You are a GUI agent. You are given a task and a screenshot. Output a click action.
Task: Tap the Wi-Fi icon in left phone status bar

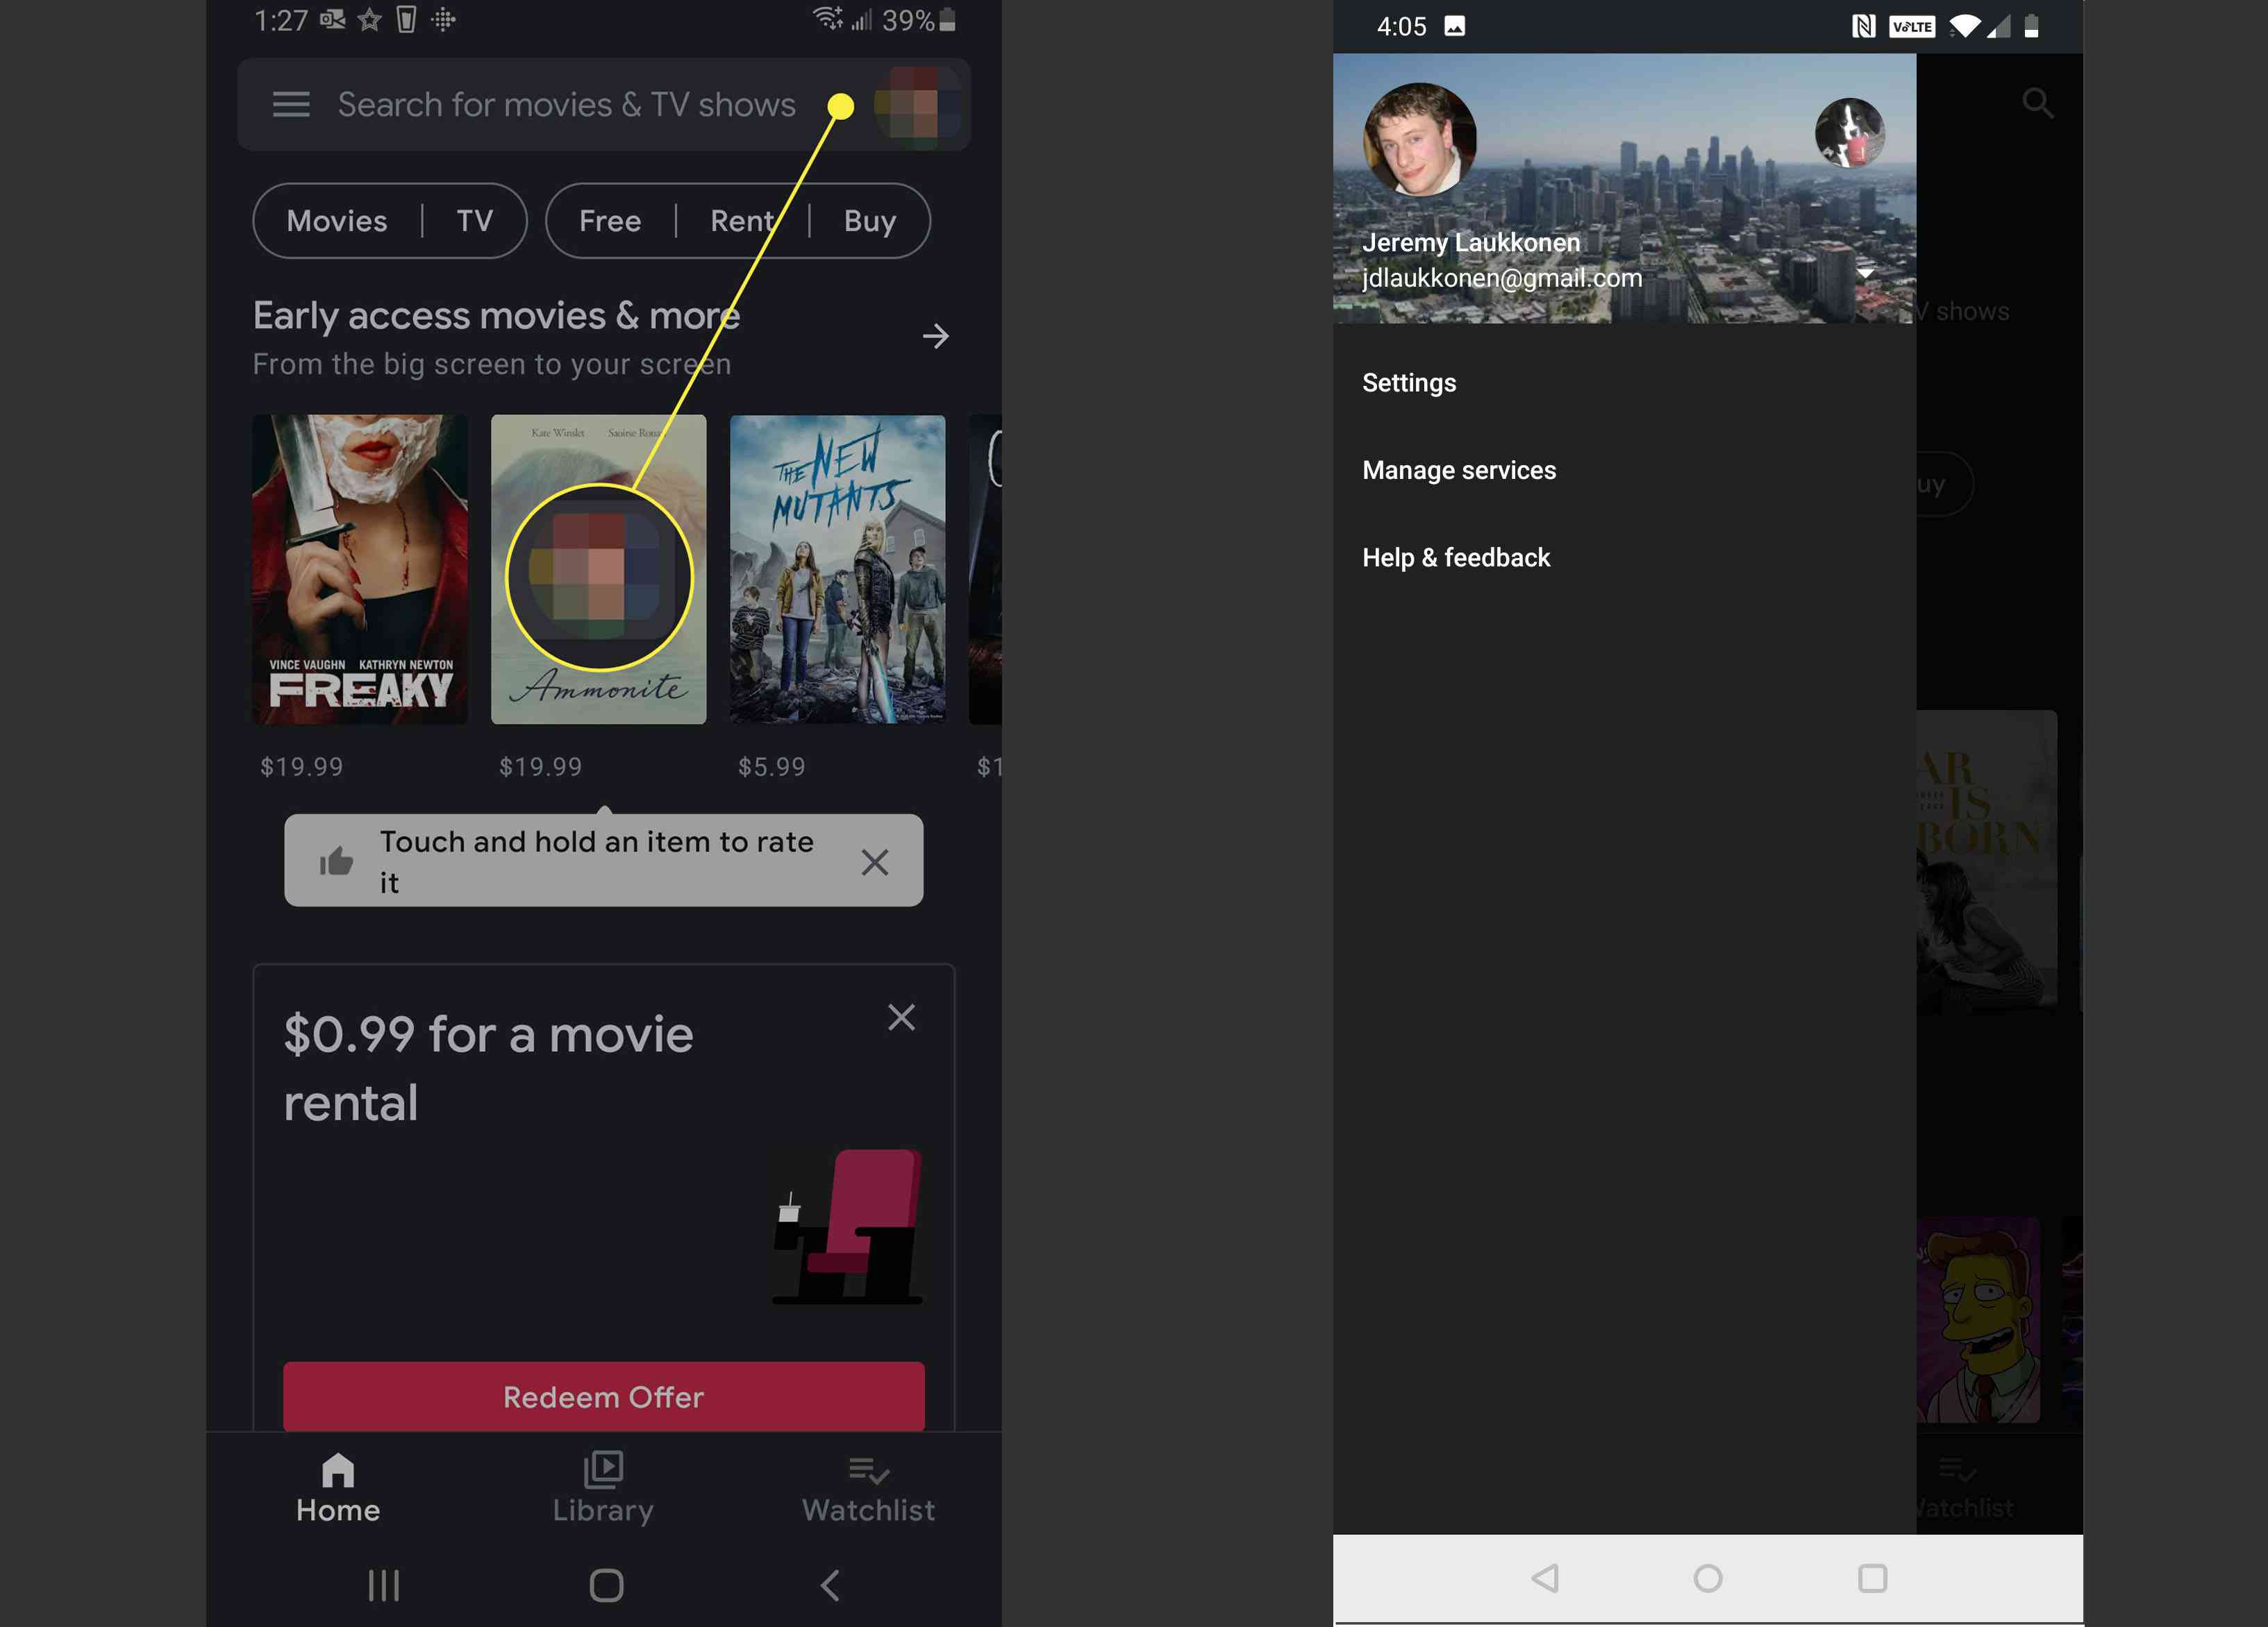pos(827,18)
